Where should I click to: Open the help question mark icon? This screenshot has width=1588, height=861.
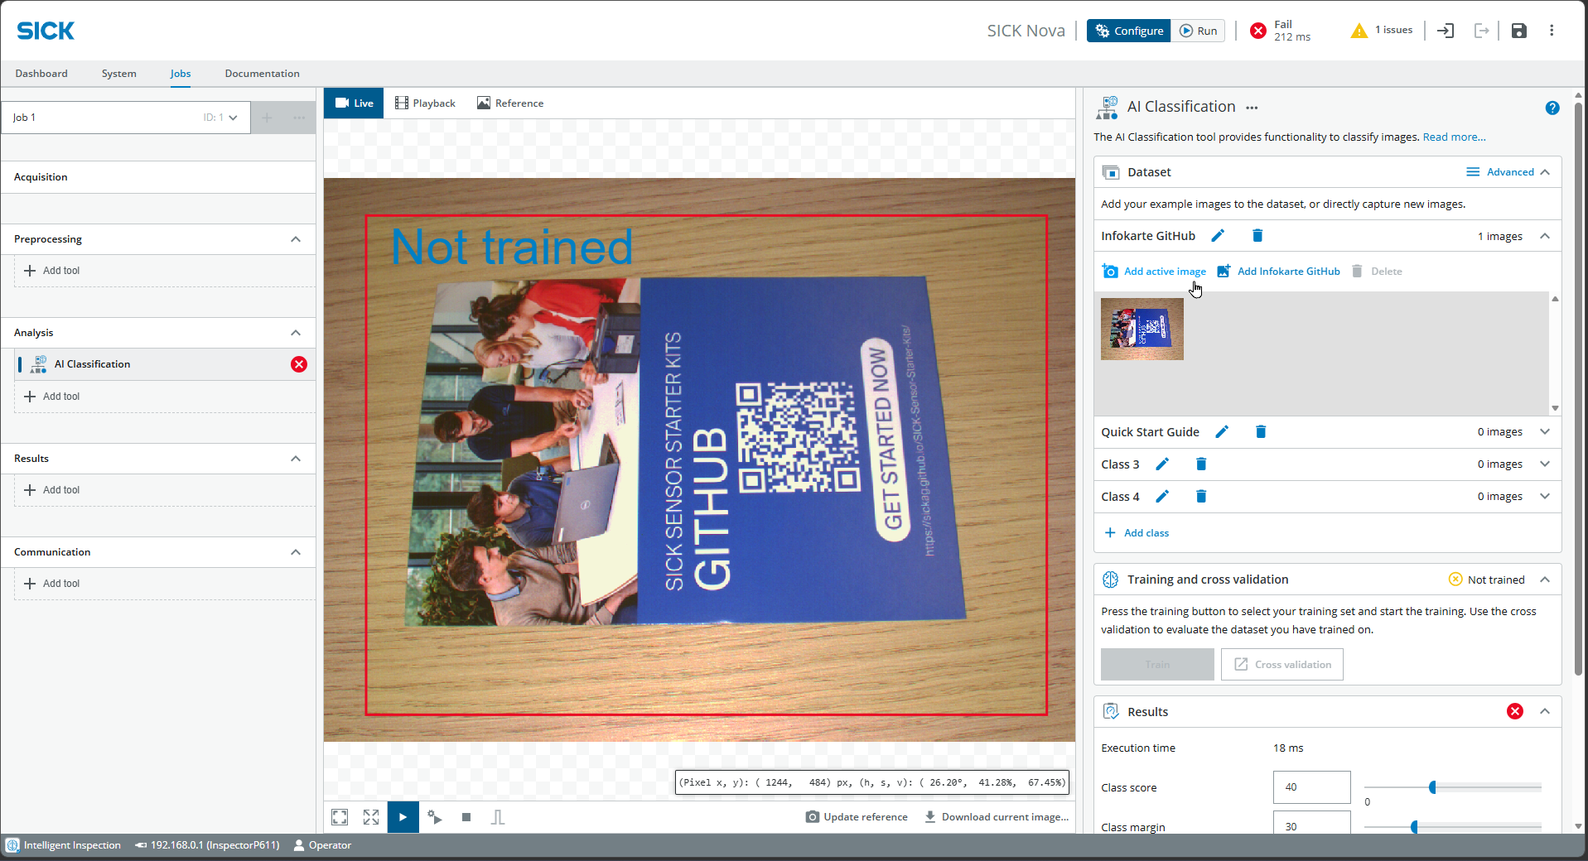pos(1552,108)
